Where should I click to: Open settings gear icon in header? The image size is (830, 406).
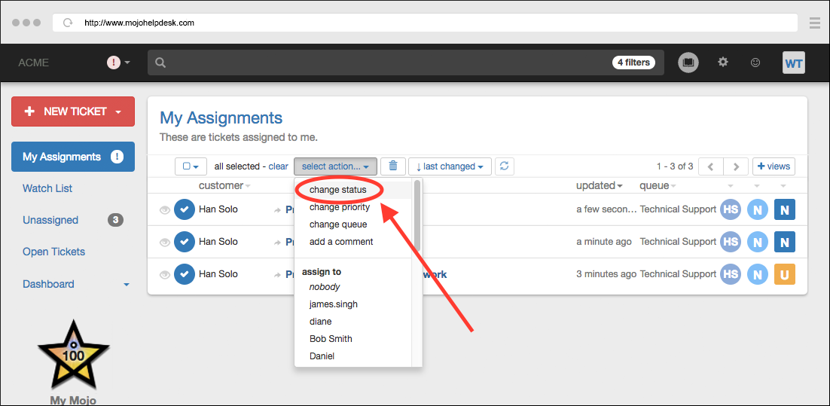(x=723, y=63)
